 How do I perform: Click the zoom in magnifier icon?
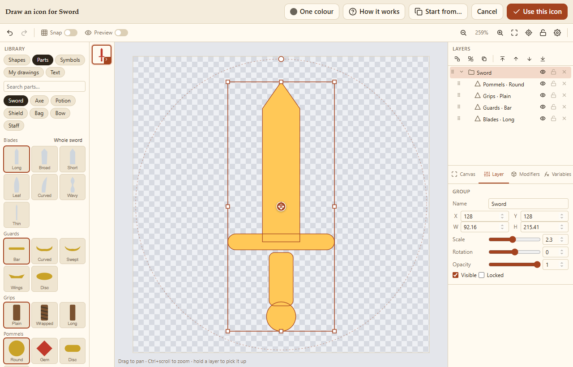(x=500, y=33)
